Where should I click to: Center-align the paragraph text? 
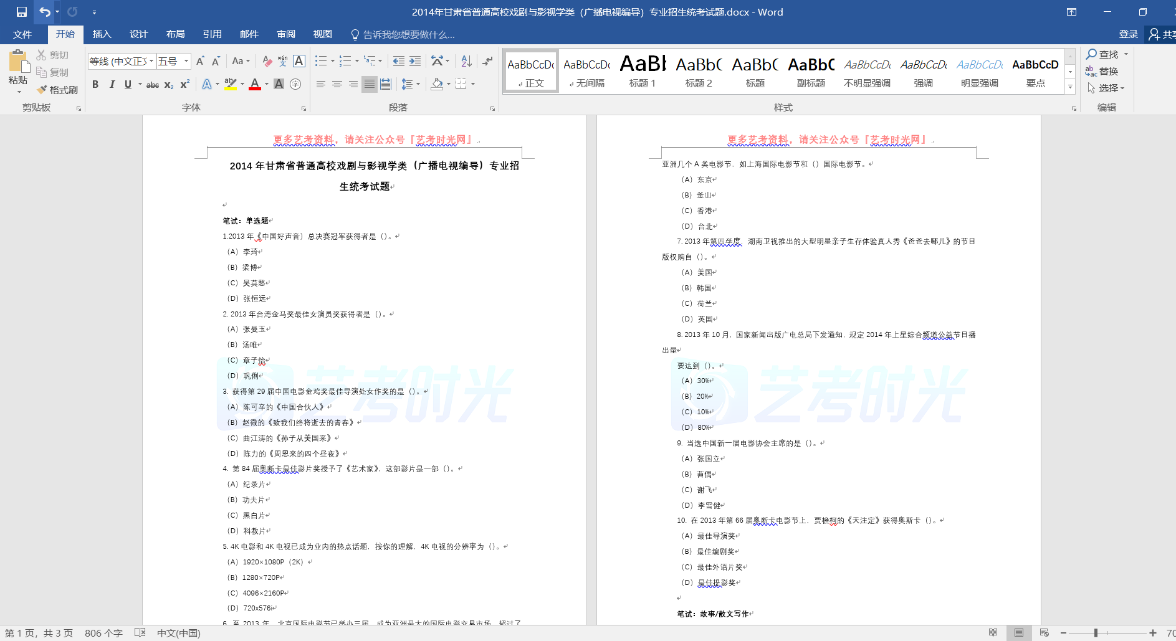click(x=337, y=84)
